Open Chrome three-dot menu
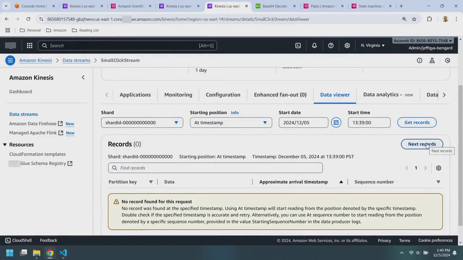 [456, 19]
